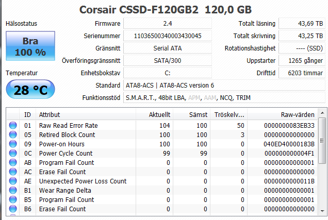
Task: Click the status icon of Unexpected Power Loss Count
Action: coord(13,181)
